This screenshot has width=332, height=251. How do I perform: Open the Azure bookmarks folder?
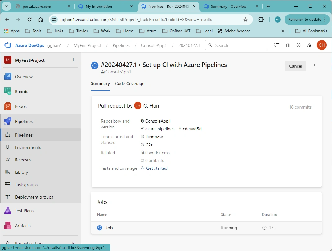tap(148, 31)
